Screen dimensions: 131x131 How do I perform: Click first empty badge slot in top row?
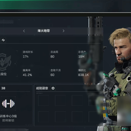[x=44, y=101]
